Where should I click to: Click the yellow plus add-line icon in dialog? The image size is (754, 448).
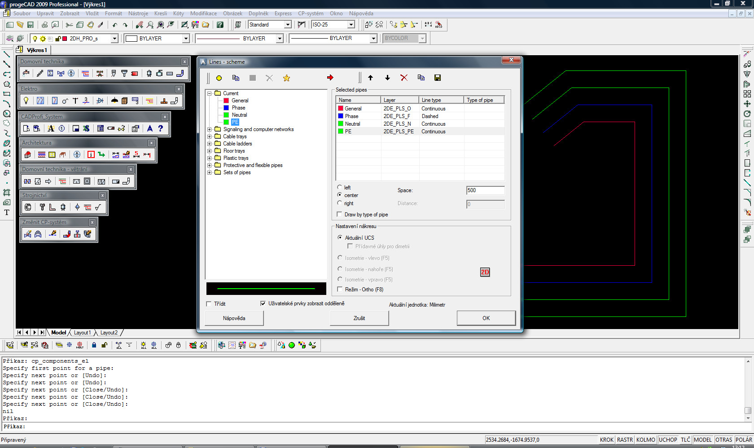(x=219, y=78)
